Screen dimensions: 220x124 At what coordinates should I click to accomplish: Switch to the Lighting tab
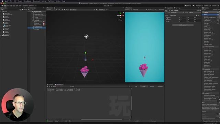point(177,8)
